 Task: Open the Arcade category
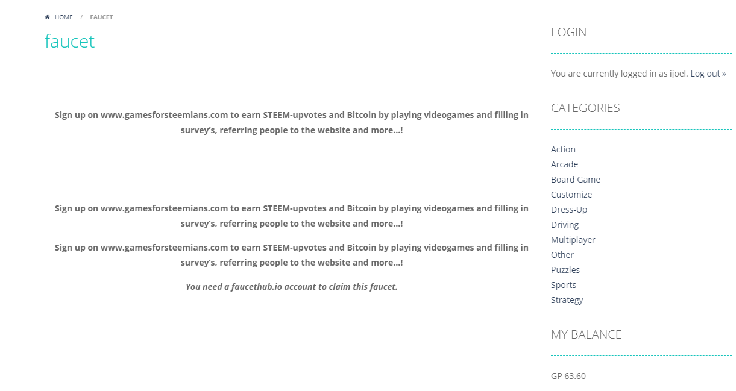(x=564, y=164)
